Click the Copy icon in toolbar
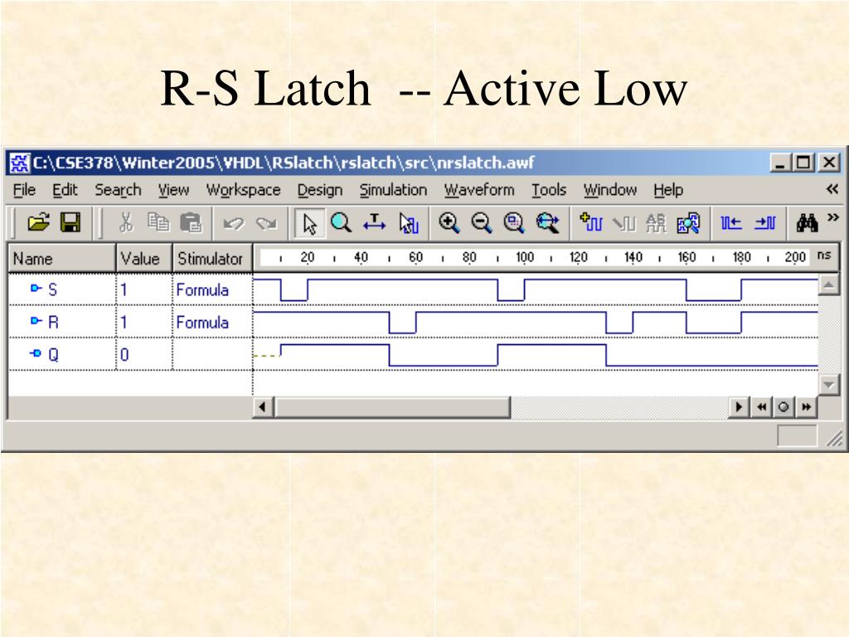Screen dimensions: 849x637 click(158, 222)
